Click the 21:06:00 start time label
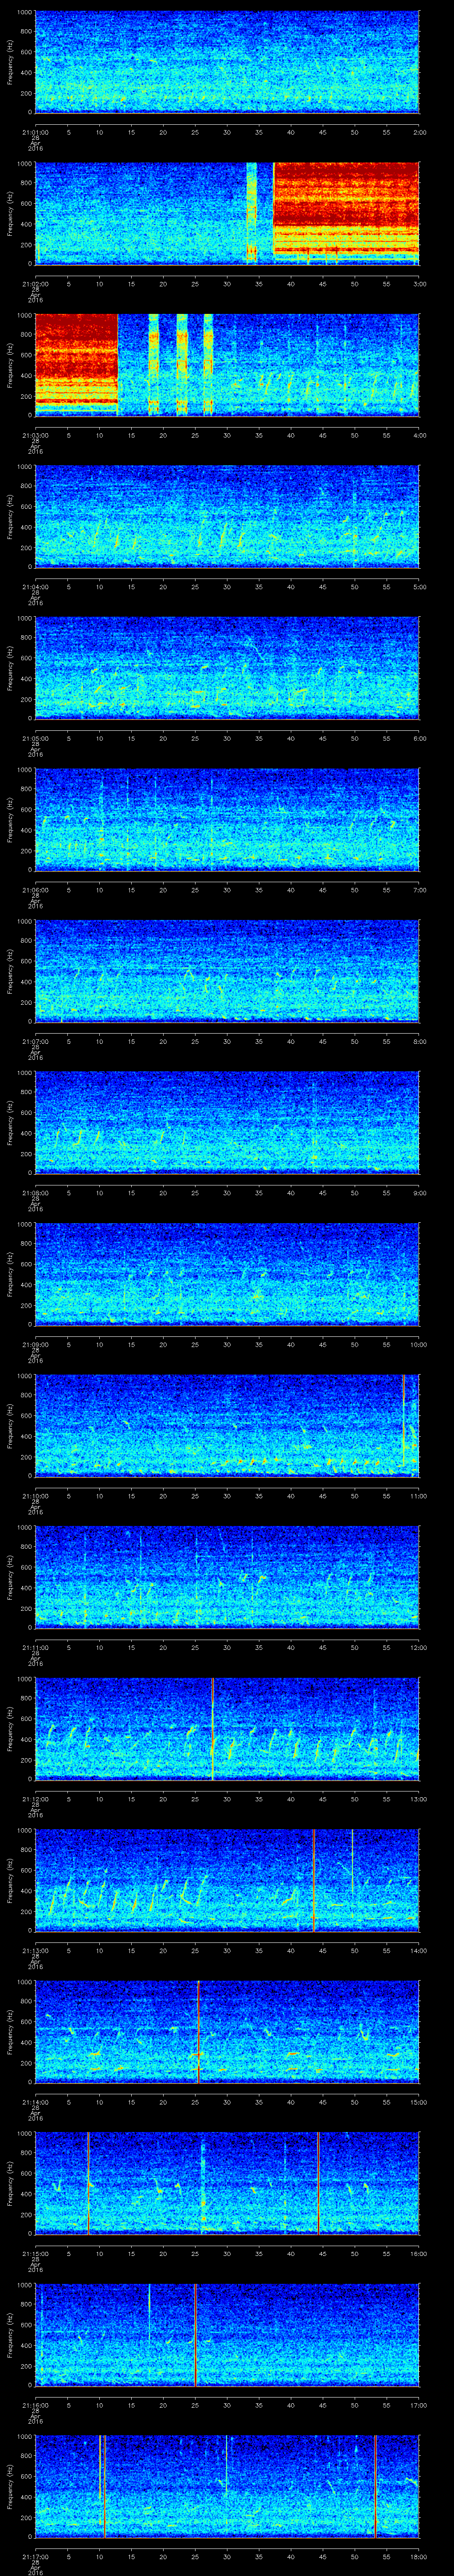Image resolution: width=454 pixels, height=2576 pixels. [x=35, y=890]
